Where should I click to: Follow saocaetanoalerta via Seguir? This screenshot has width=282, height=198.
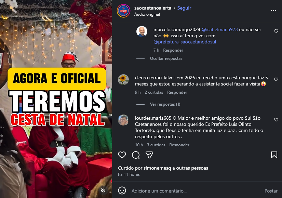point(184,8)
